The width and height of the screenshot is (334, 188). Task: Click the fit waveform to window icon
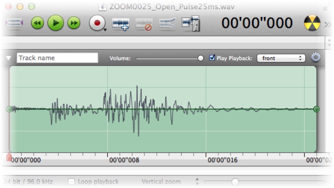[14, 23]
